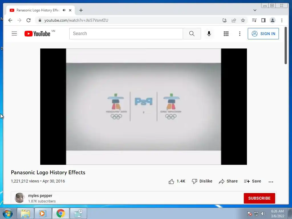This screenshot has height=219, width=292.
Task: Click the video player area
Action: [x=144, y=107]
